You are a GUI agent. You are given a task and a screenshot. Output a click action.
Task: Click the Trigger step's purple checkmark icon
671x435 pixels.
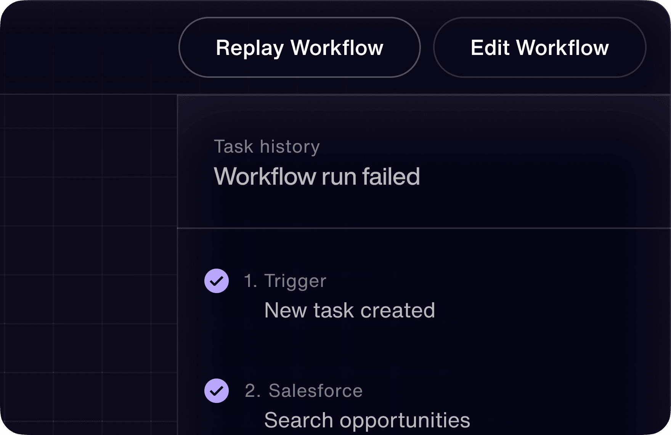(x=217, y=281)
